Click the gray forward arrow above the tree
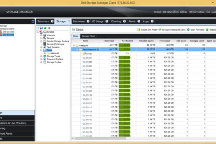Screen dimensions: 216x144 [49, 28]
